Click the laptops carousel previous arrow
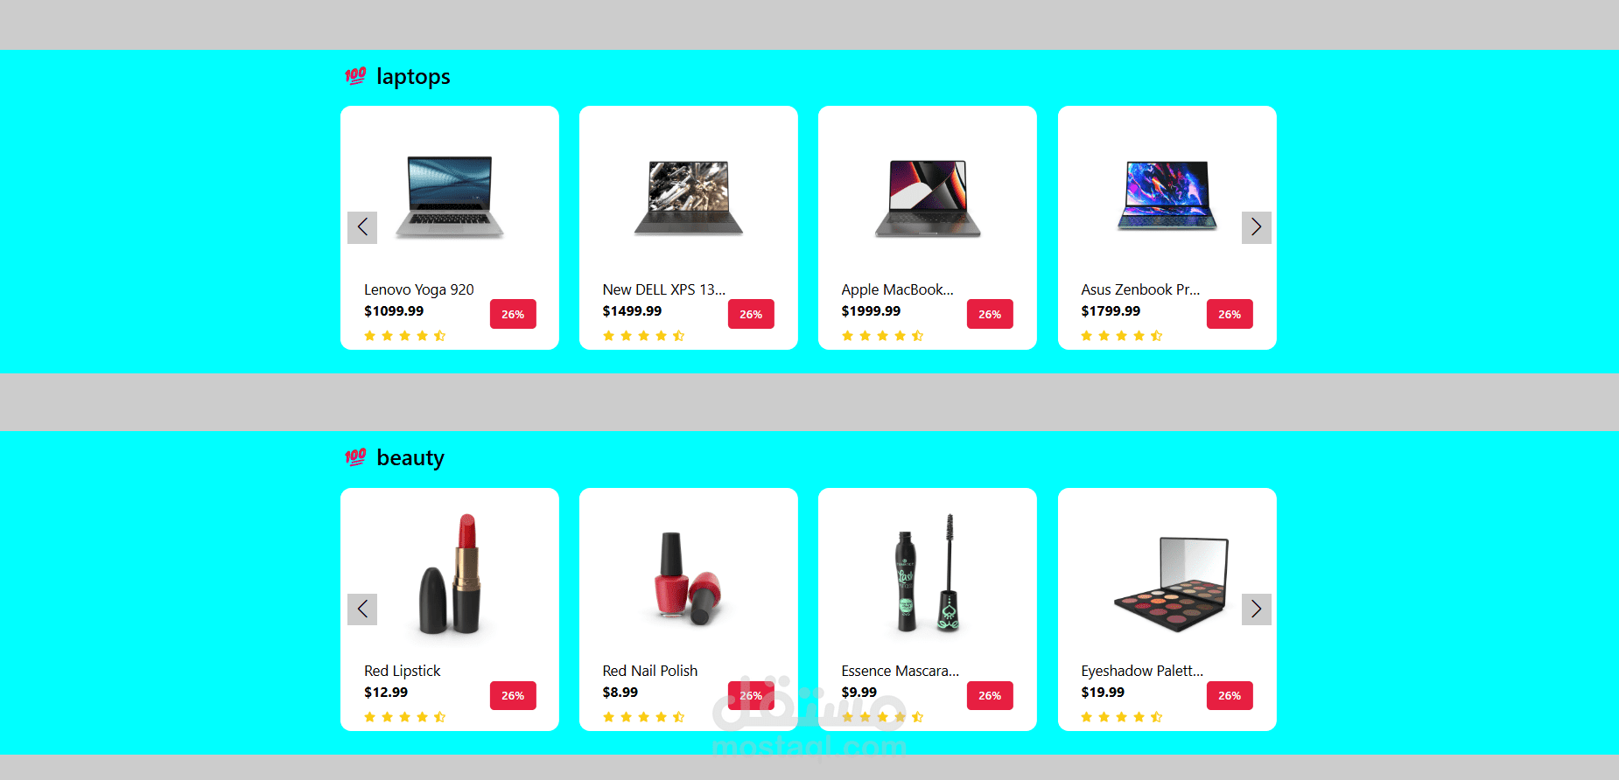Screen dimensions: 1619x780 (x=362, y=227)
